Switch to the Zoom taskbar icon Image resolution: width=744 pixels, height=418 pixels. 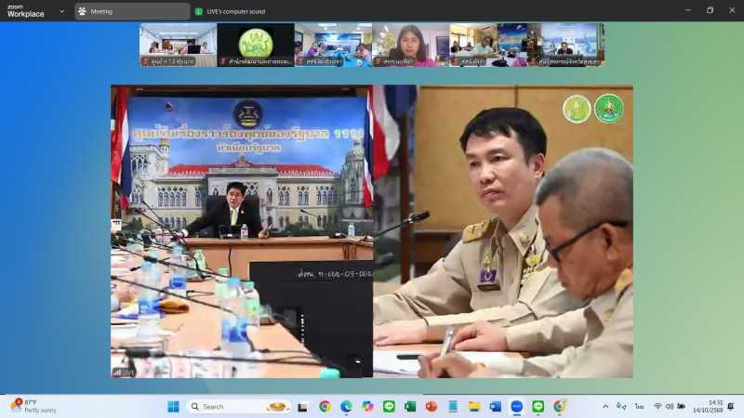pyautogui.click(x=517, y=406)
